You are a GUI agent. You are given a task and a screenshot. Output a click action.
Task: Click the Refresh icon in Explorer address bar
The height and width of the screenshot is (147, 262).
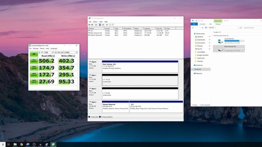point(241,28)
